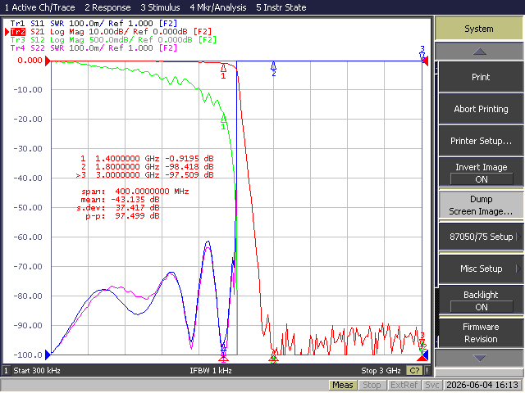This screenshot has width=525, height=393.
Task: Click the softkey menu scroll-up arrow
Action: click(x=479, y=52)
